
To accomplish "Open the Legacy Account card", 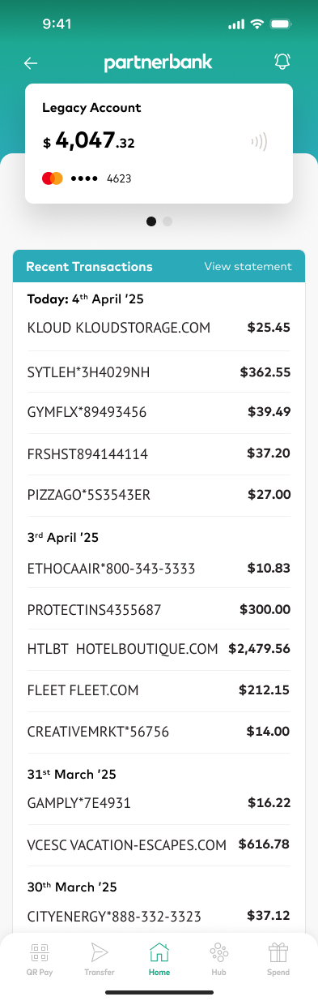I will pos(159,144).
